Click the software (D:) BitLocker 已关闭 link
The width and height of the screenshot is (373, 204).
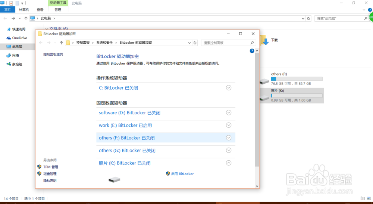(x=129, y=113)
